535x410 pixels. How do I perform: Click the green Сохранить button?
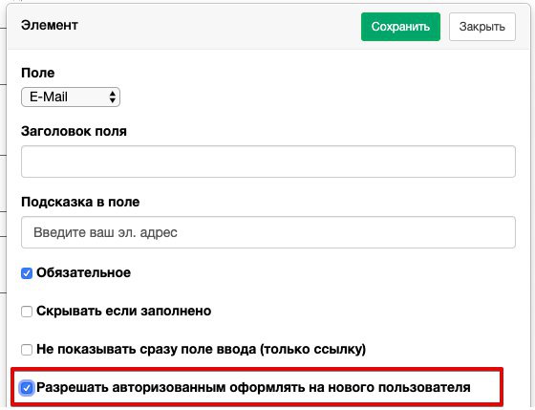pyautogui.click(x=400, y=27)
